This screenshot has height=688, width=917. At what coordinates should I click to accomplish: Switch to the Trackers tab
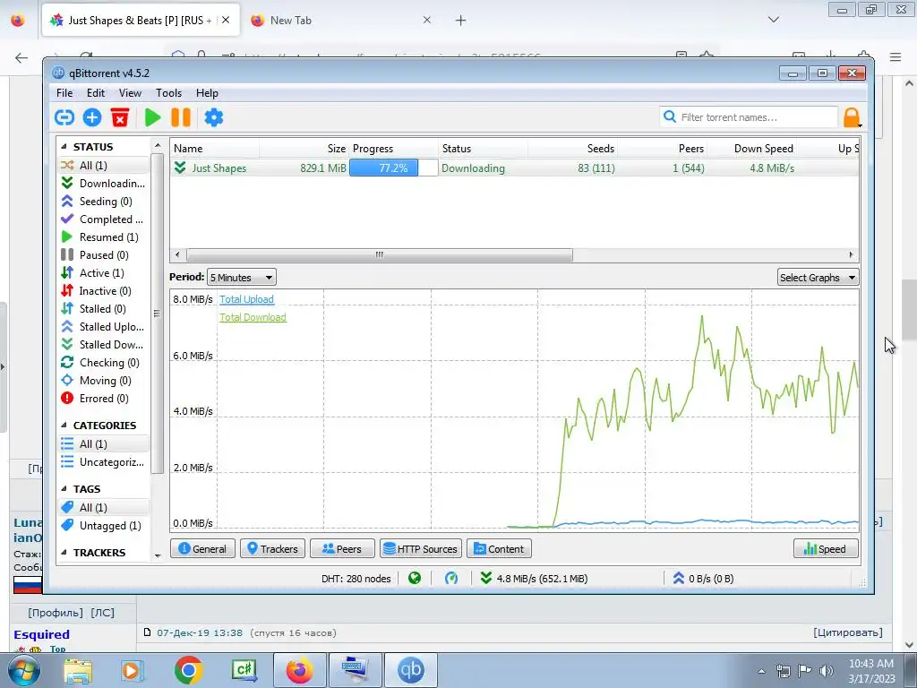click(x=272, y=549)
